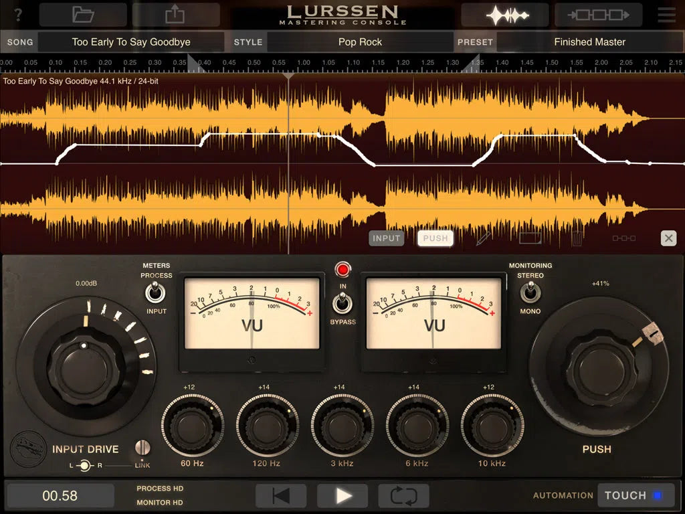685x514 pixels.
Task: Select the pencil automation drawing tool
Action: 483,238
